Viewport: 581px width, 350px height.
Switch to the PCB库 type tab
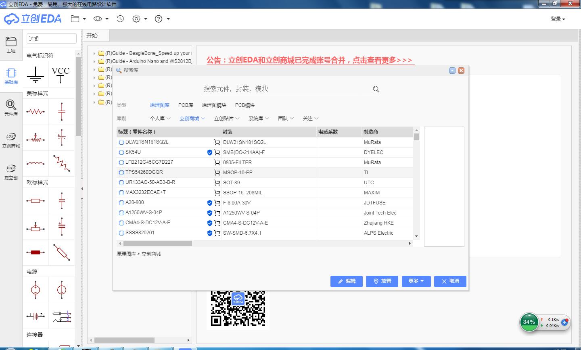point(186,105)
